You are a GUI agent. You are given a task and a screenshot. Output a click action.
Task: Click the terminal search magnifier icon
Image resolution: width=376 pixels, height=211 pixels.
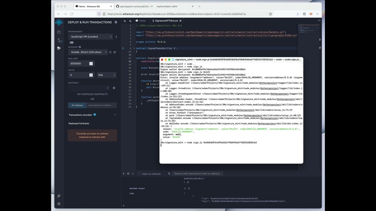[169, 173]
